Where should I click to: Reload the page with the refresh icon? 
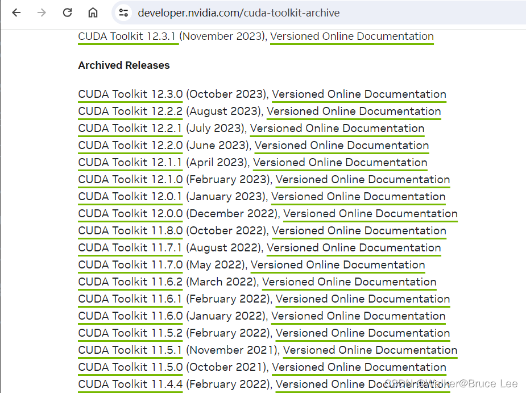(68, 13)
